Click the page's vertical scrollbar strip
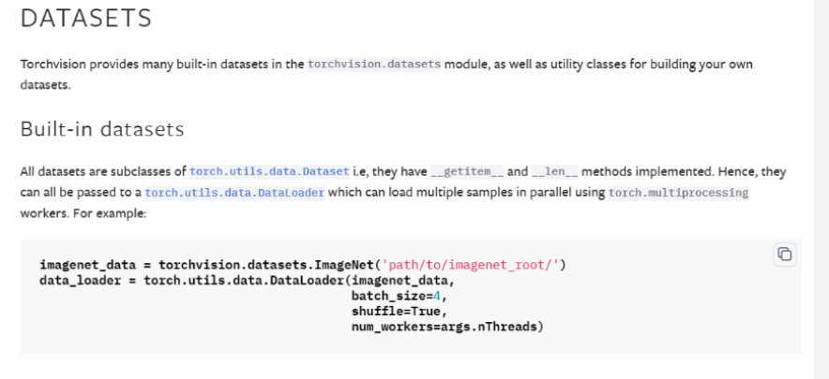Viewport: 829px width, 379px height. point(821,187)
